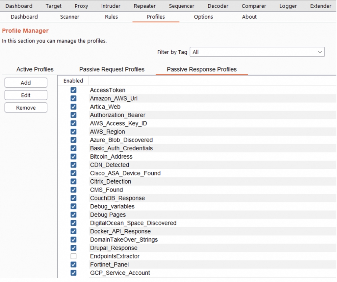Open the Repeater main tab
This screenshot has height=282, width=337.
click(144, 6)
